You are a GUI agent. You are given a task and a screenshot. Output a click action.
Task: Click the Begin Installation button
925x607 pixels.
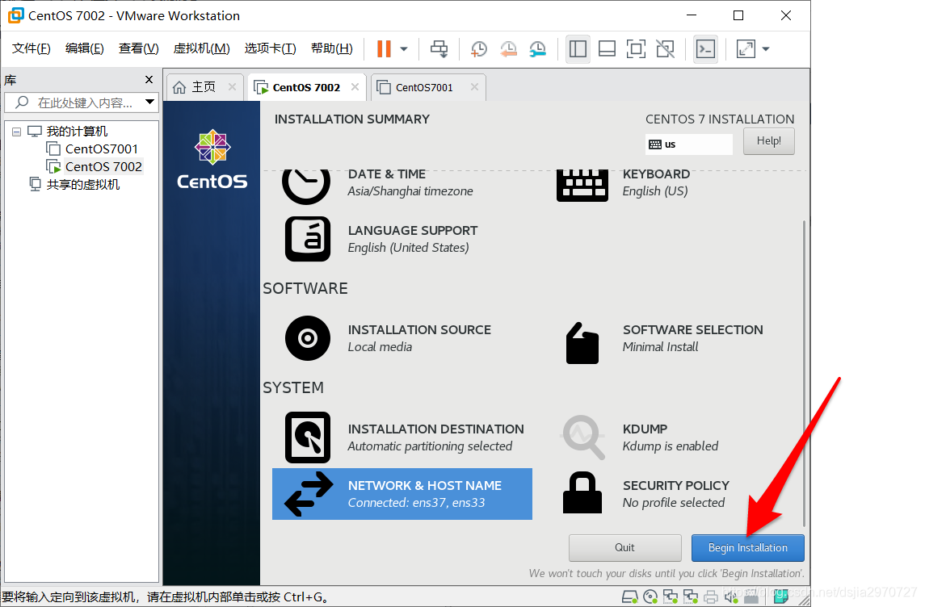[x=747, y=547]
